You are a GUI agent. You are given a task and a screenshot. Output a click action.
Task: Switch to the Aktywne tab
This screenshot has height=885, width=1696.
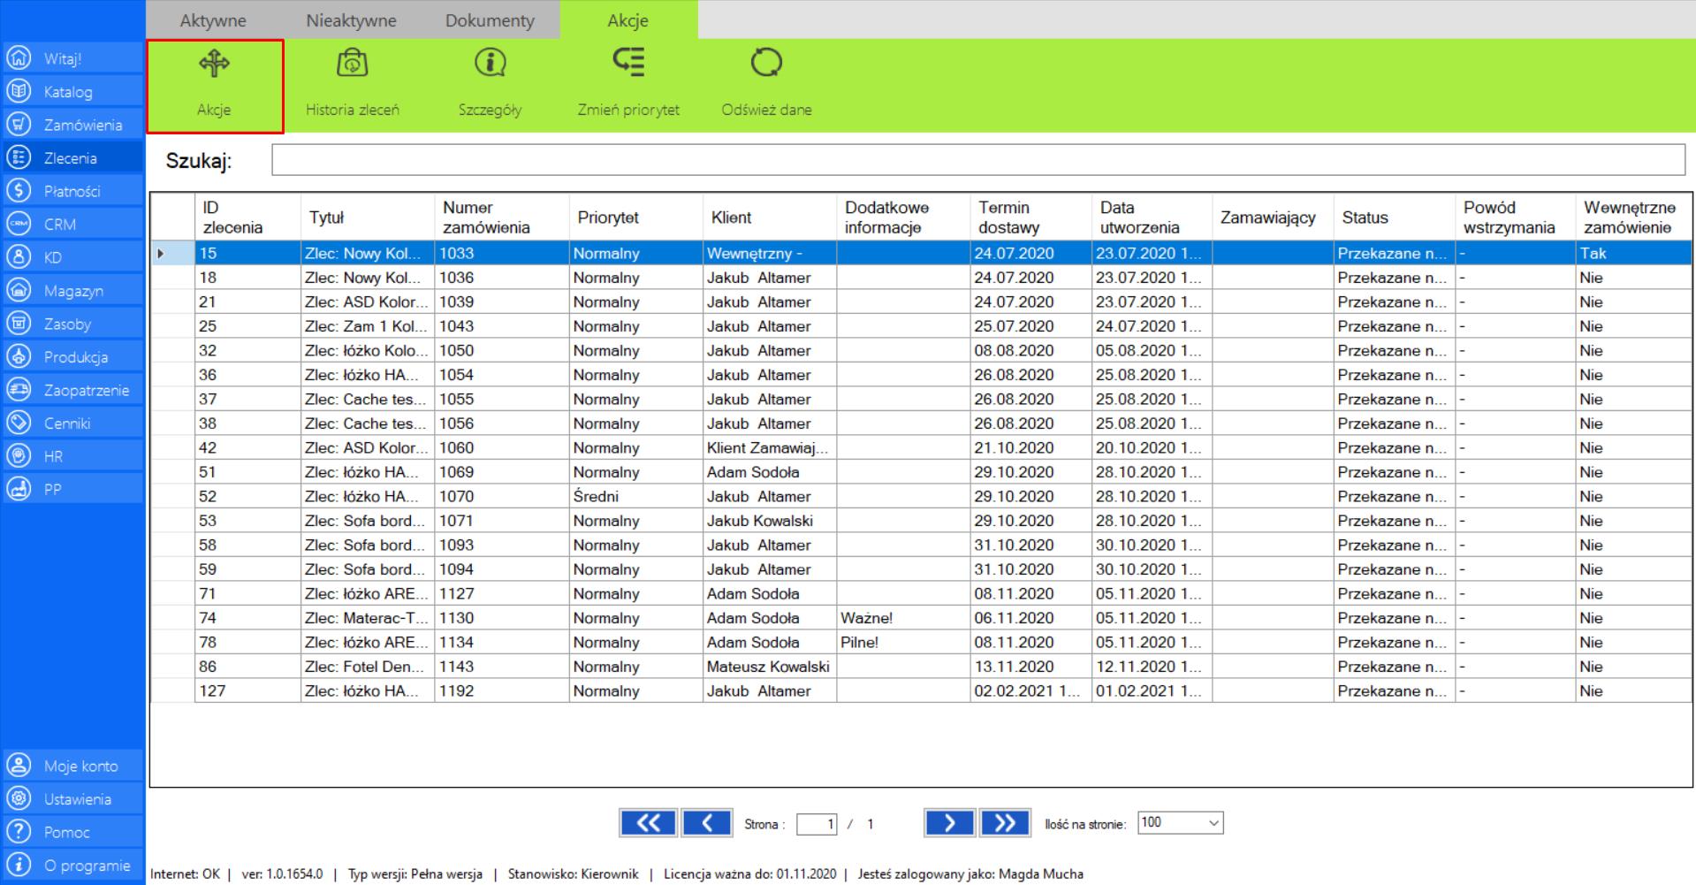[213, 20]
